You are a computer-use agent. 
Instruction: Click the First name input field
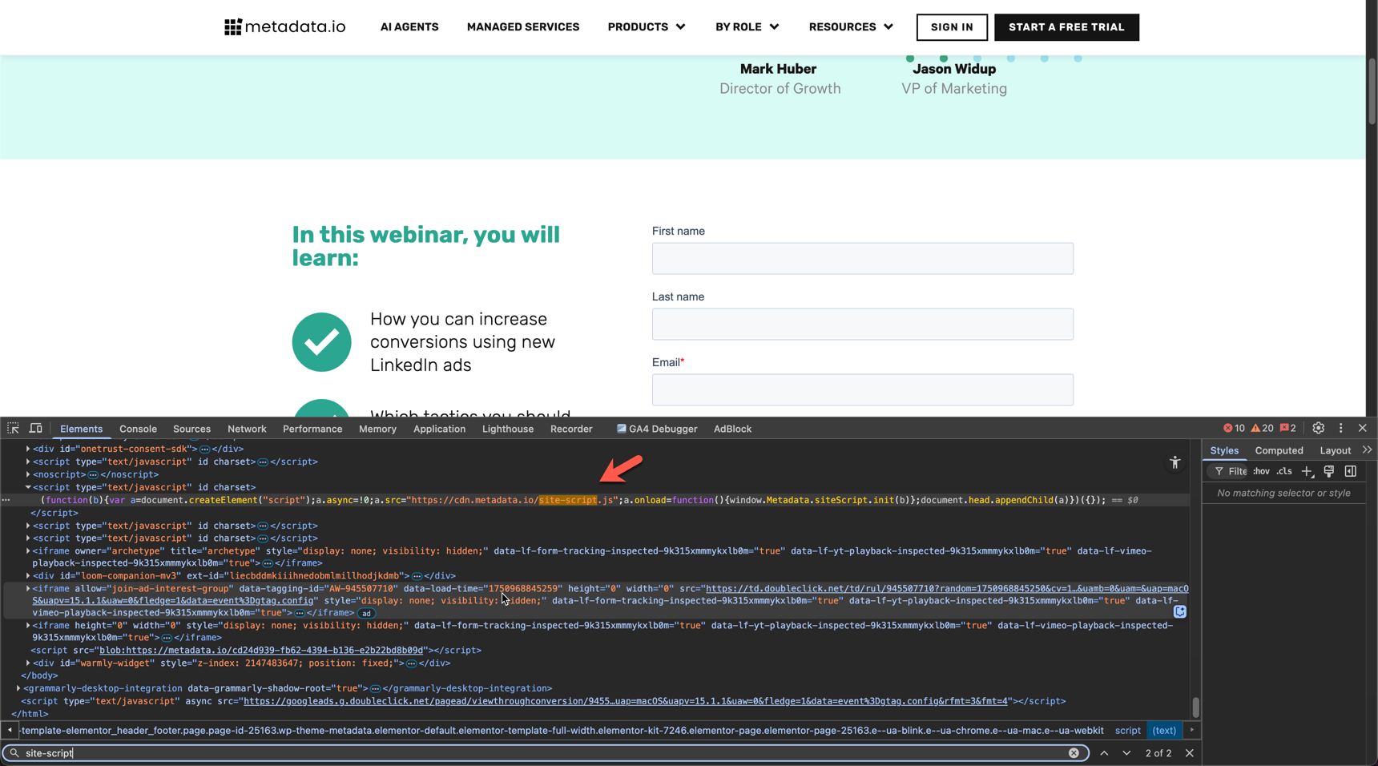[x=862, y=259]
